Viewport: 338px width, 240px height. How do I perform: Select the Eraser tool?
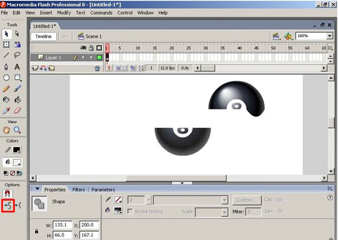pyautogui.click(x=17, y=111)
